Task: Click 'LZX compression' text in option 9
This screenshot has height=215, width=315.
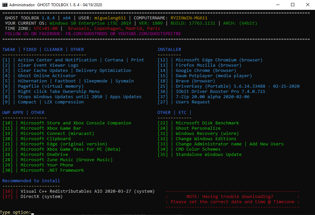Action: [x=64, y=102]
